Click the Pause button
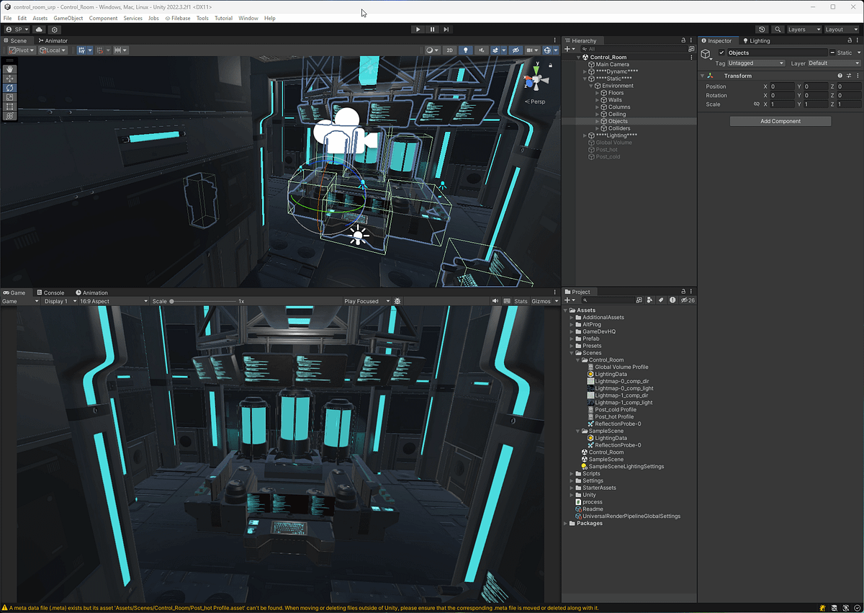This screenshot has height=613, width=864. point(432,30)
